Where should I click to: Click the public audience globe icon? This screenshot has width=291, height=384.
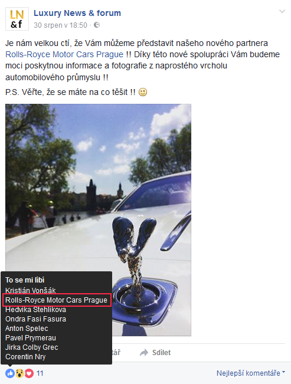pos(97,25)
